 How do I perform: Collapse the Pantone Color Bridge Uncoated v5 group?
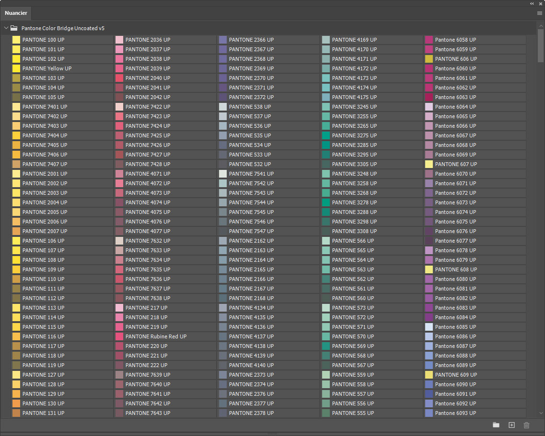point(6,28)
